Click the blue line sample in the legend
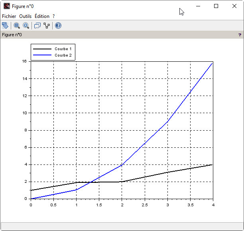Screen dimensions: 244x231 [42, 55]
